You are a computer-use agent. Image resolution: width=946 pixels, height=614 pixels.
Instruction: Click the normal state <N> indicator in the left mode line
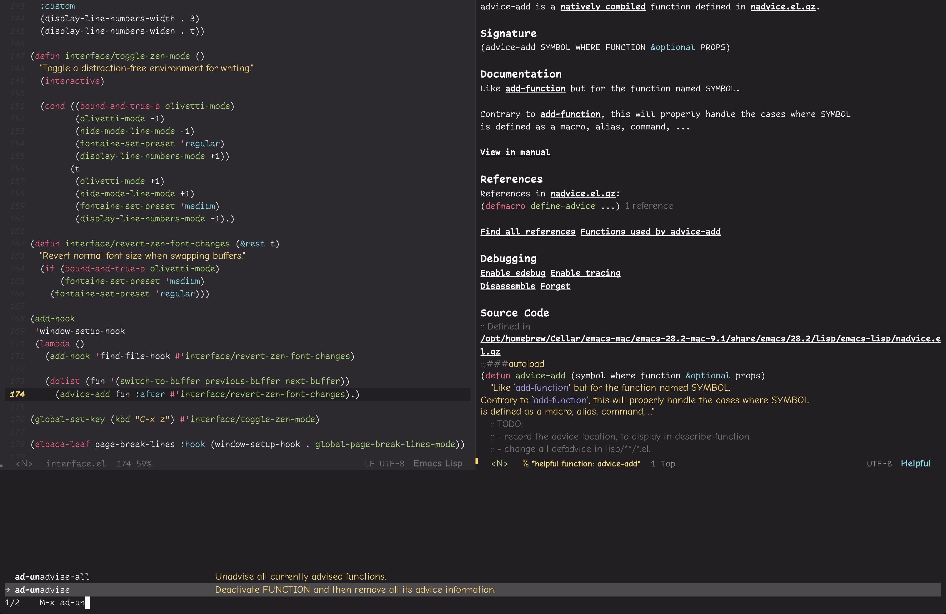point(24,464)
